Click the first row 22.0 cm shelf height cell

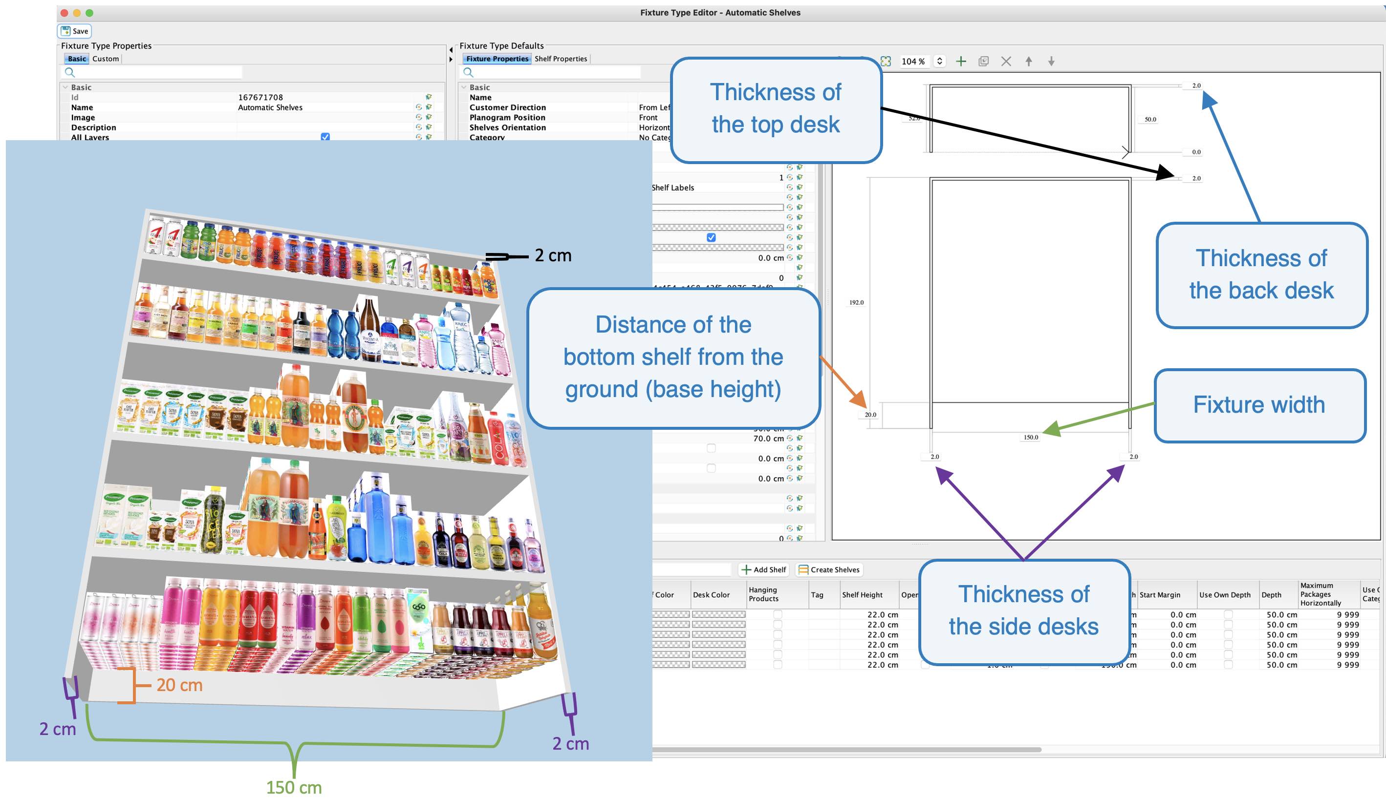(869, 614)
